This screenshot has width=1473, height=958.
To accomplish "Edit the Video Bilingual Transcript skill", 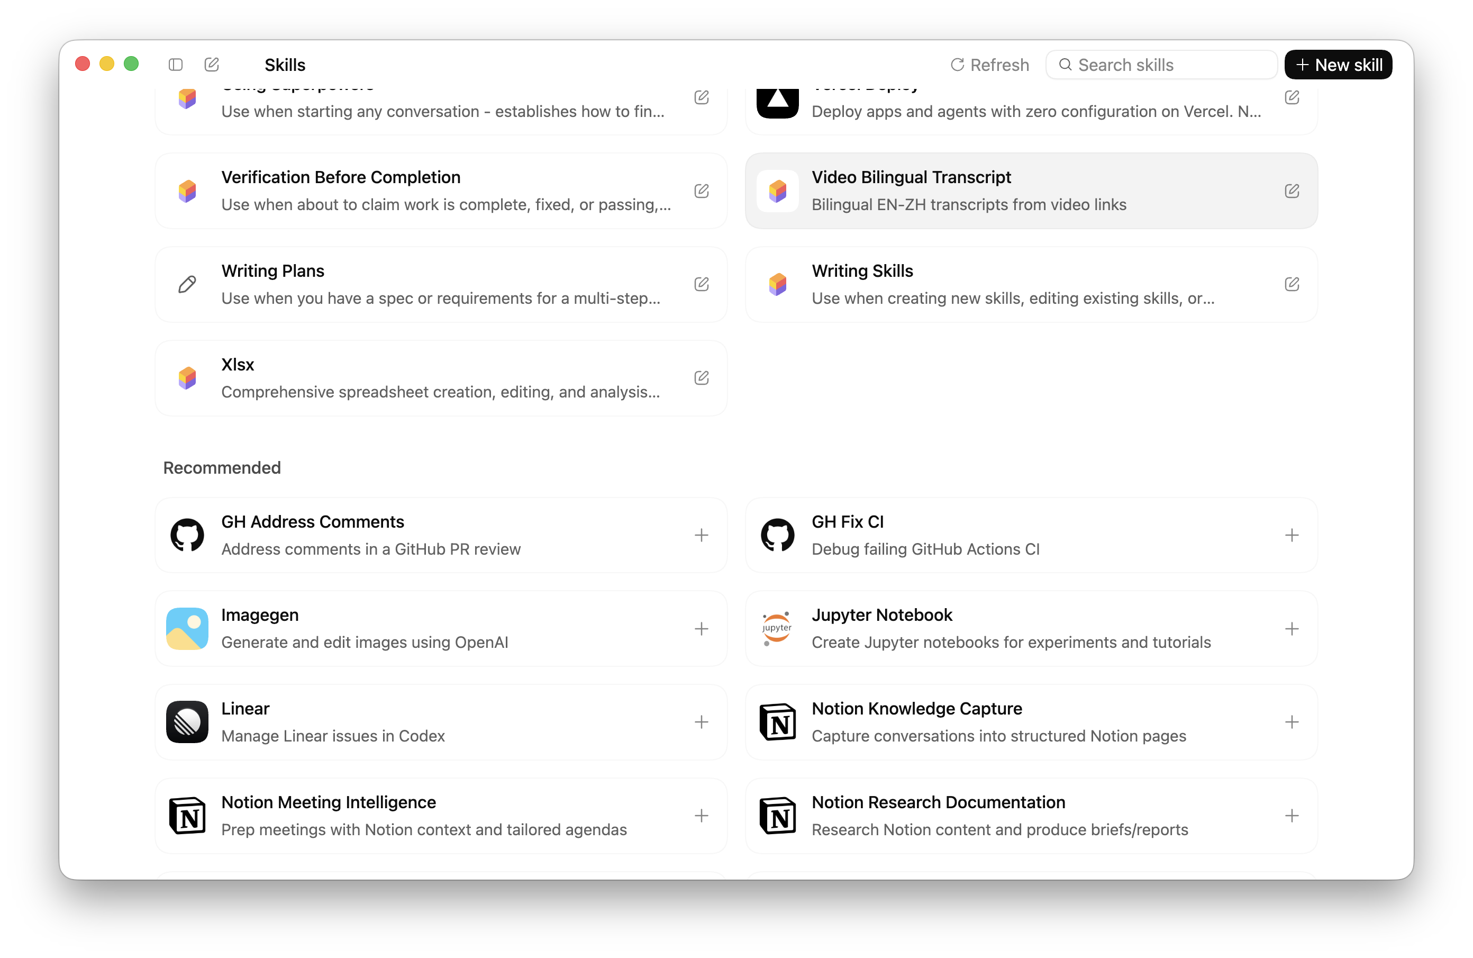I will click(1292, 191).
